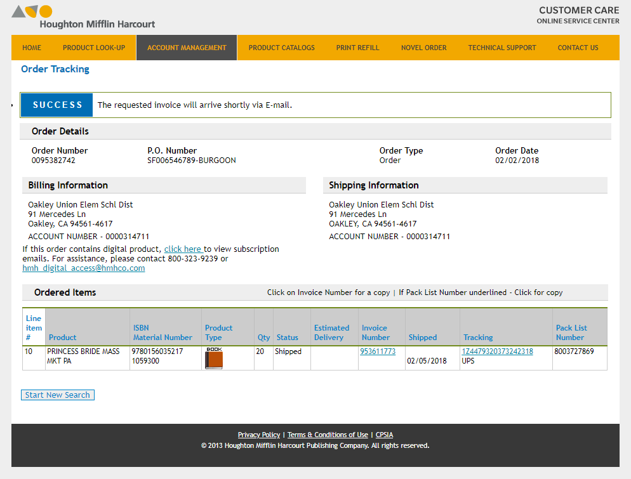Open the Home menu item
The height and width of the screenshot is (479, 631).
pyautogui.click(x=32, y=48)
